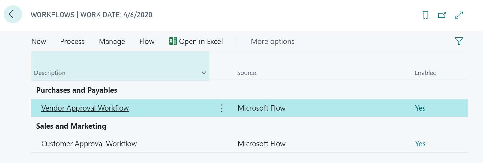Click Microsoft Flow in Vendor Approval row
The image size is (483, 163).
coord(262,108)
